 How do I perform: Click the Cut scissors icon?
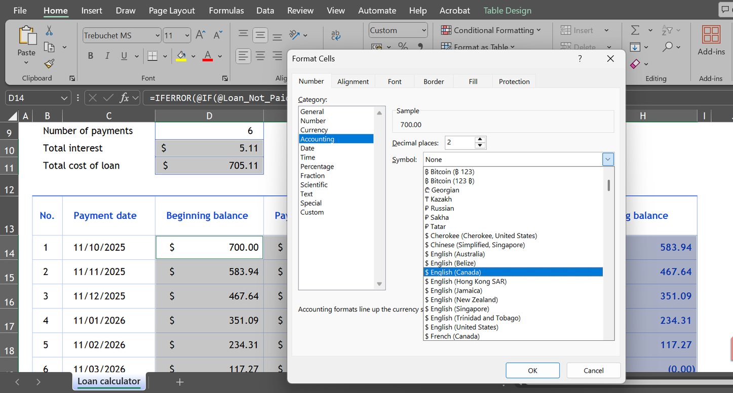pos(49,30)
